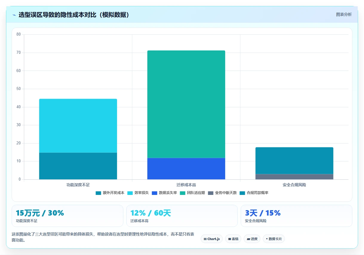Click the Chart.js tag
The height and width of the screenshot is (255, 364).
point(212,239)
